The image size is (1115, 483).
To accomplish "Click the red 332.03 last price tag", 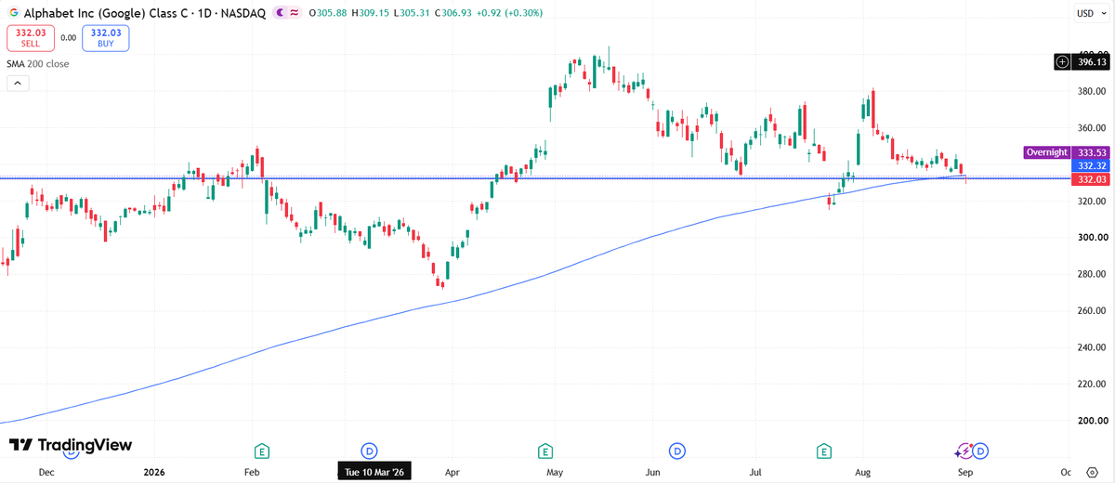I will [1089, 178].
